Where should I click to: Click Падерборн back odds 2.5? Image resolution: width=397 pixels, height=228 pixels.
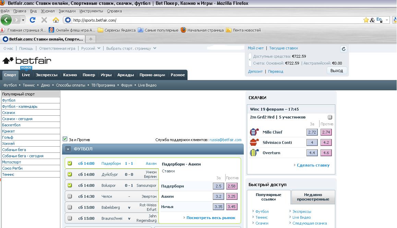click(x=218, y=186)
